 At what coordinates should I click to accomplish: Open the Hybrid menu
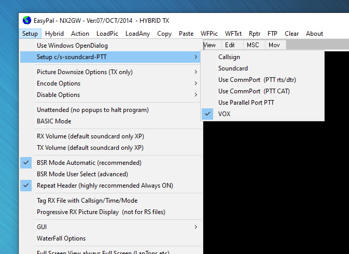pos(54,34)
